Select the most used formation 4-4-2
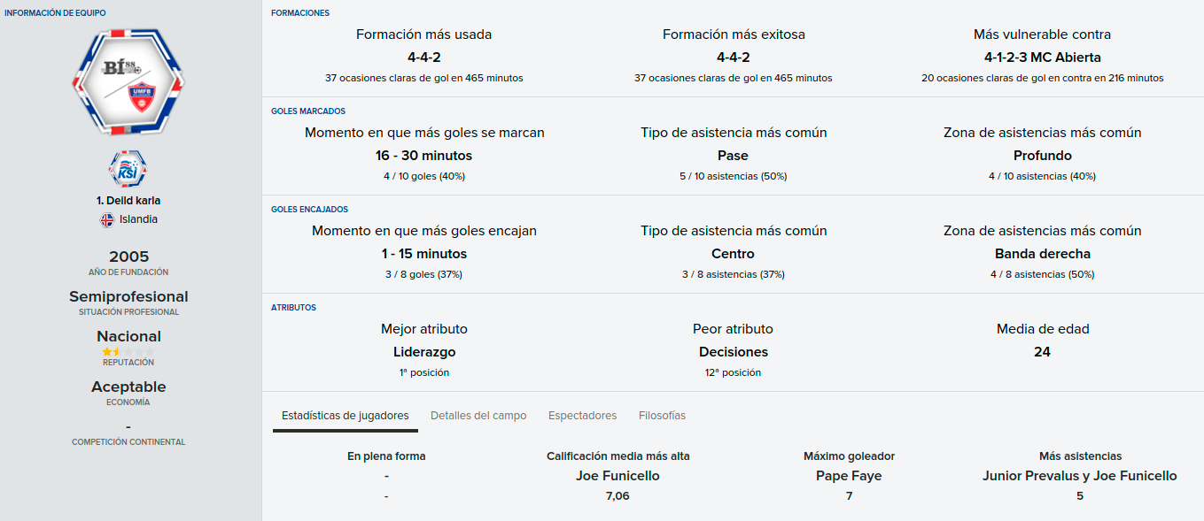 [423, 57]
